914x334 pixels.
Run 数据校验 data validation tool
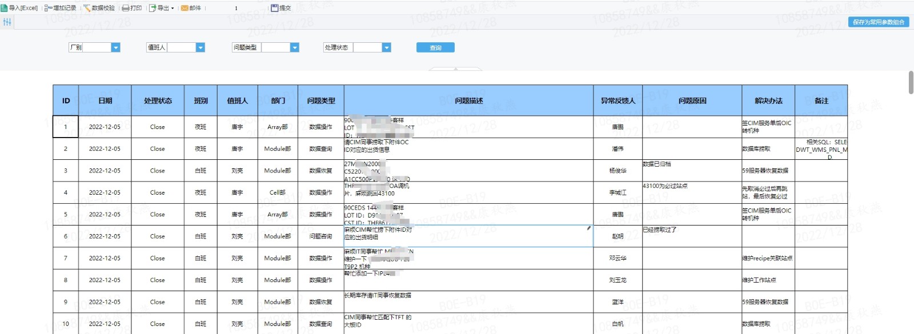[87, 8]
